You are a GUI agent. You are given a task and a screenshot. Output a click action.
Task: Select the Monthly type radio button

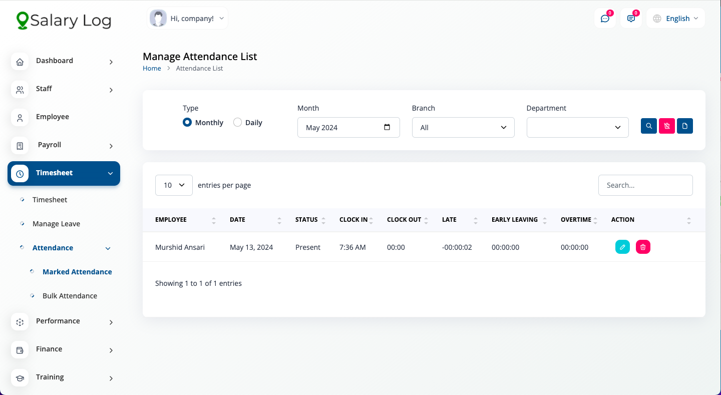(x=187, y=122)
